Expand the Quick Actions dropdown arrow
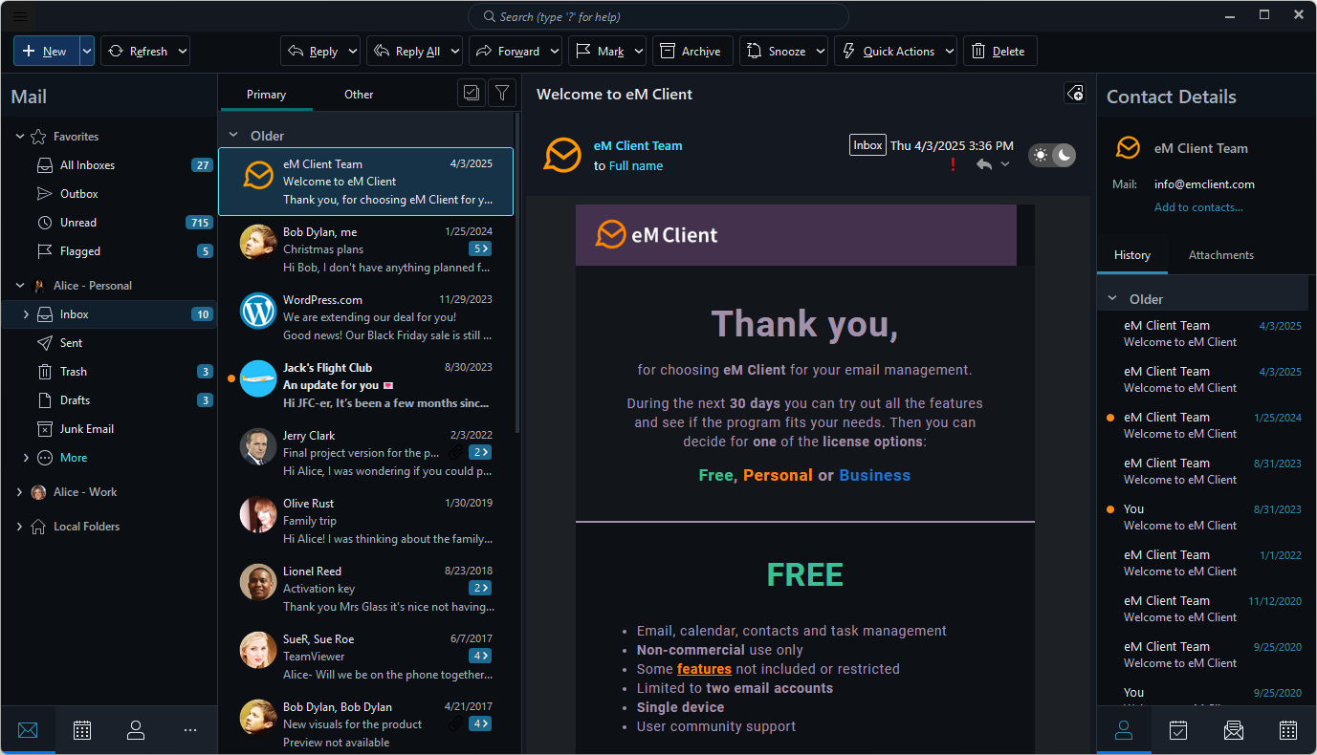Image resolution: width=1317 pixels, height=755 pixels. click(x=949, y=52)
